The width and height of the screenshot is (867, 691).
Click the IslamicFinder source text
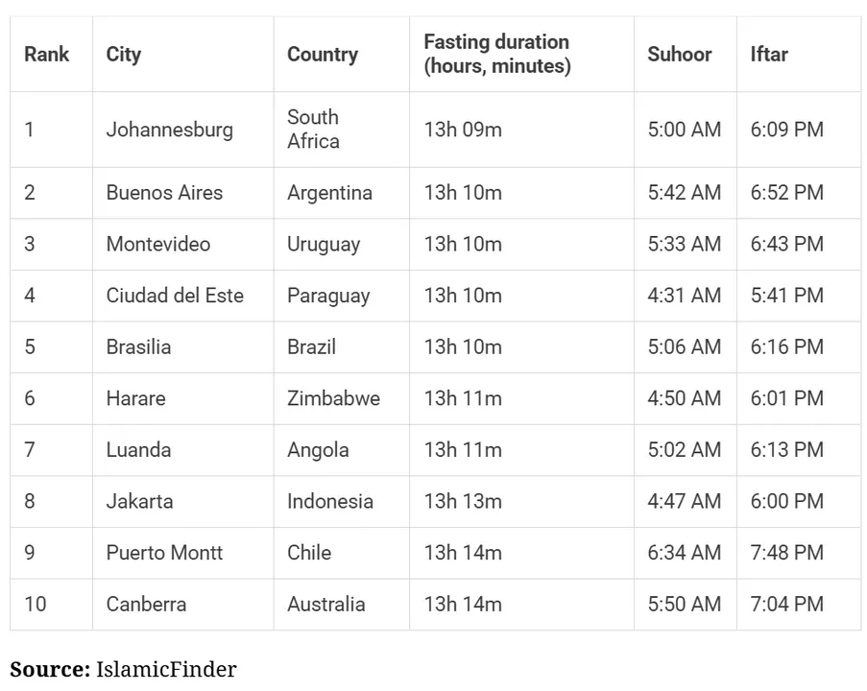pyautogui.click(x=166, y=669)
